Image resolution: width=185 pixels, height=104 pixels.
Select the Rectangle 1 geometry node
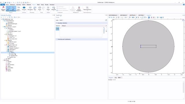(x=13, y=36)
